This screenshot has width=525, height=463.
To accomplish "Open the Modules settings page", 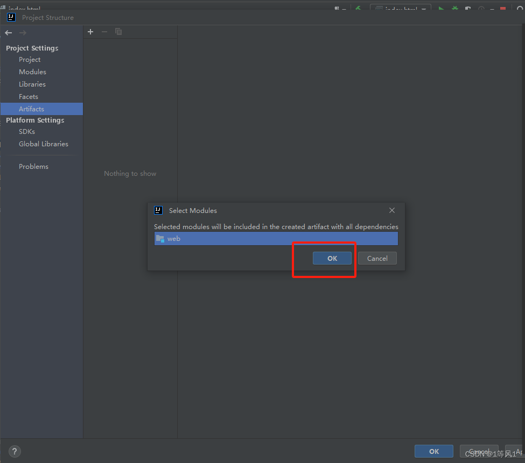I will point(41,72).
